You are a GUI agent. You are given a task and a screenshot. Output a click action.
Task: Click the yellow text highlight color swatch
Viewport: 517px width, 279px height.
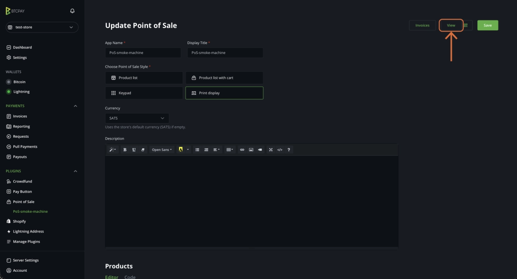[181, 150]
